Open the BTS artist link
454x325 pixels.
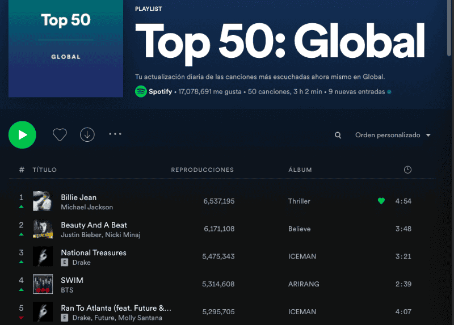tap(67, 290)
